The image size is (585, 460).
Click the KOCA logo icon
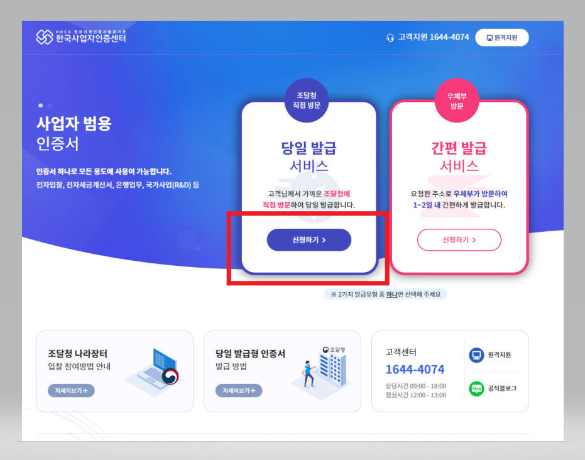click(x=45, y=37)
